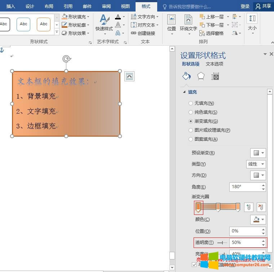Click the remove gradient stop button
Viewport: 274px width, 272px height.
pos(261,207)
